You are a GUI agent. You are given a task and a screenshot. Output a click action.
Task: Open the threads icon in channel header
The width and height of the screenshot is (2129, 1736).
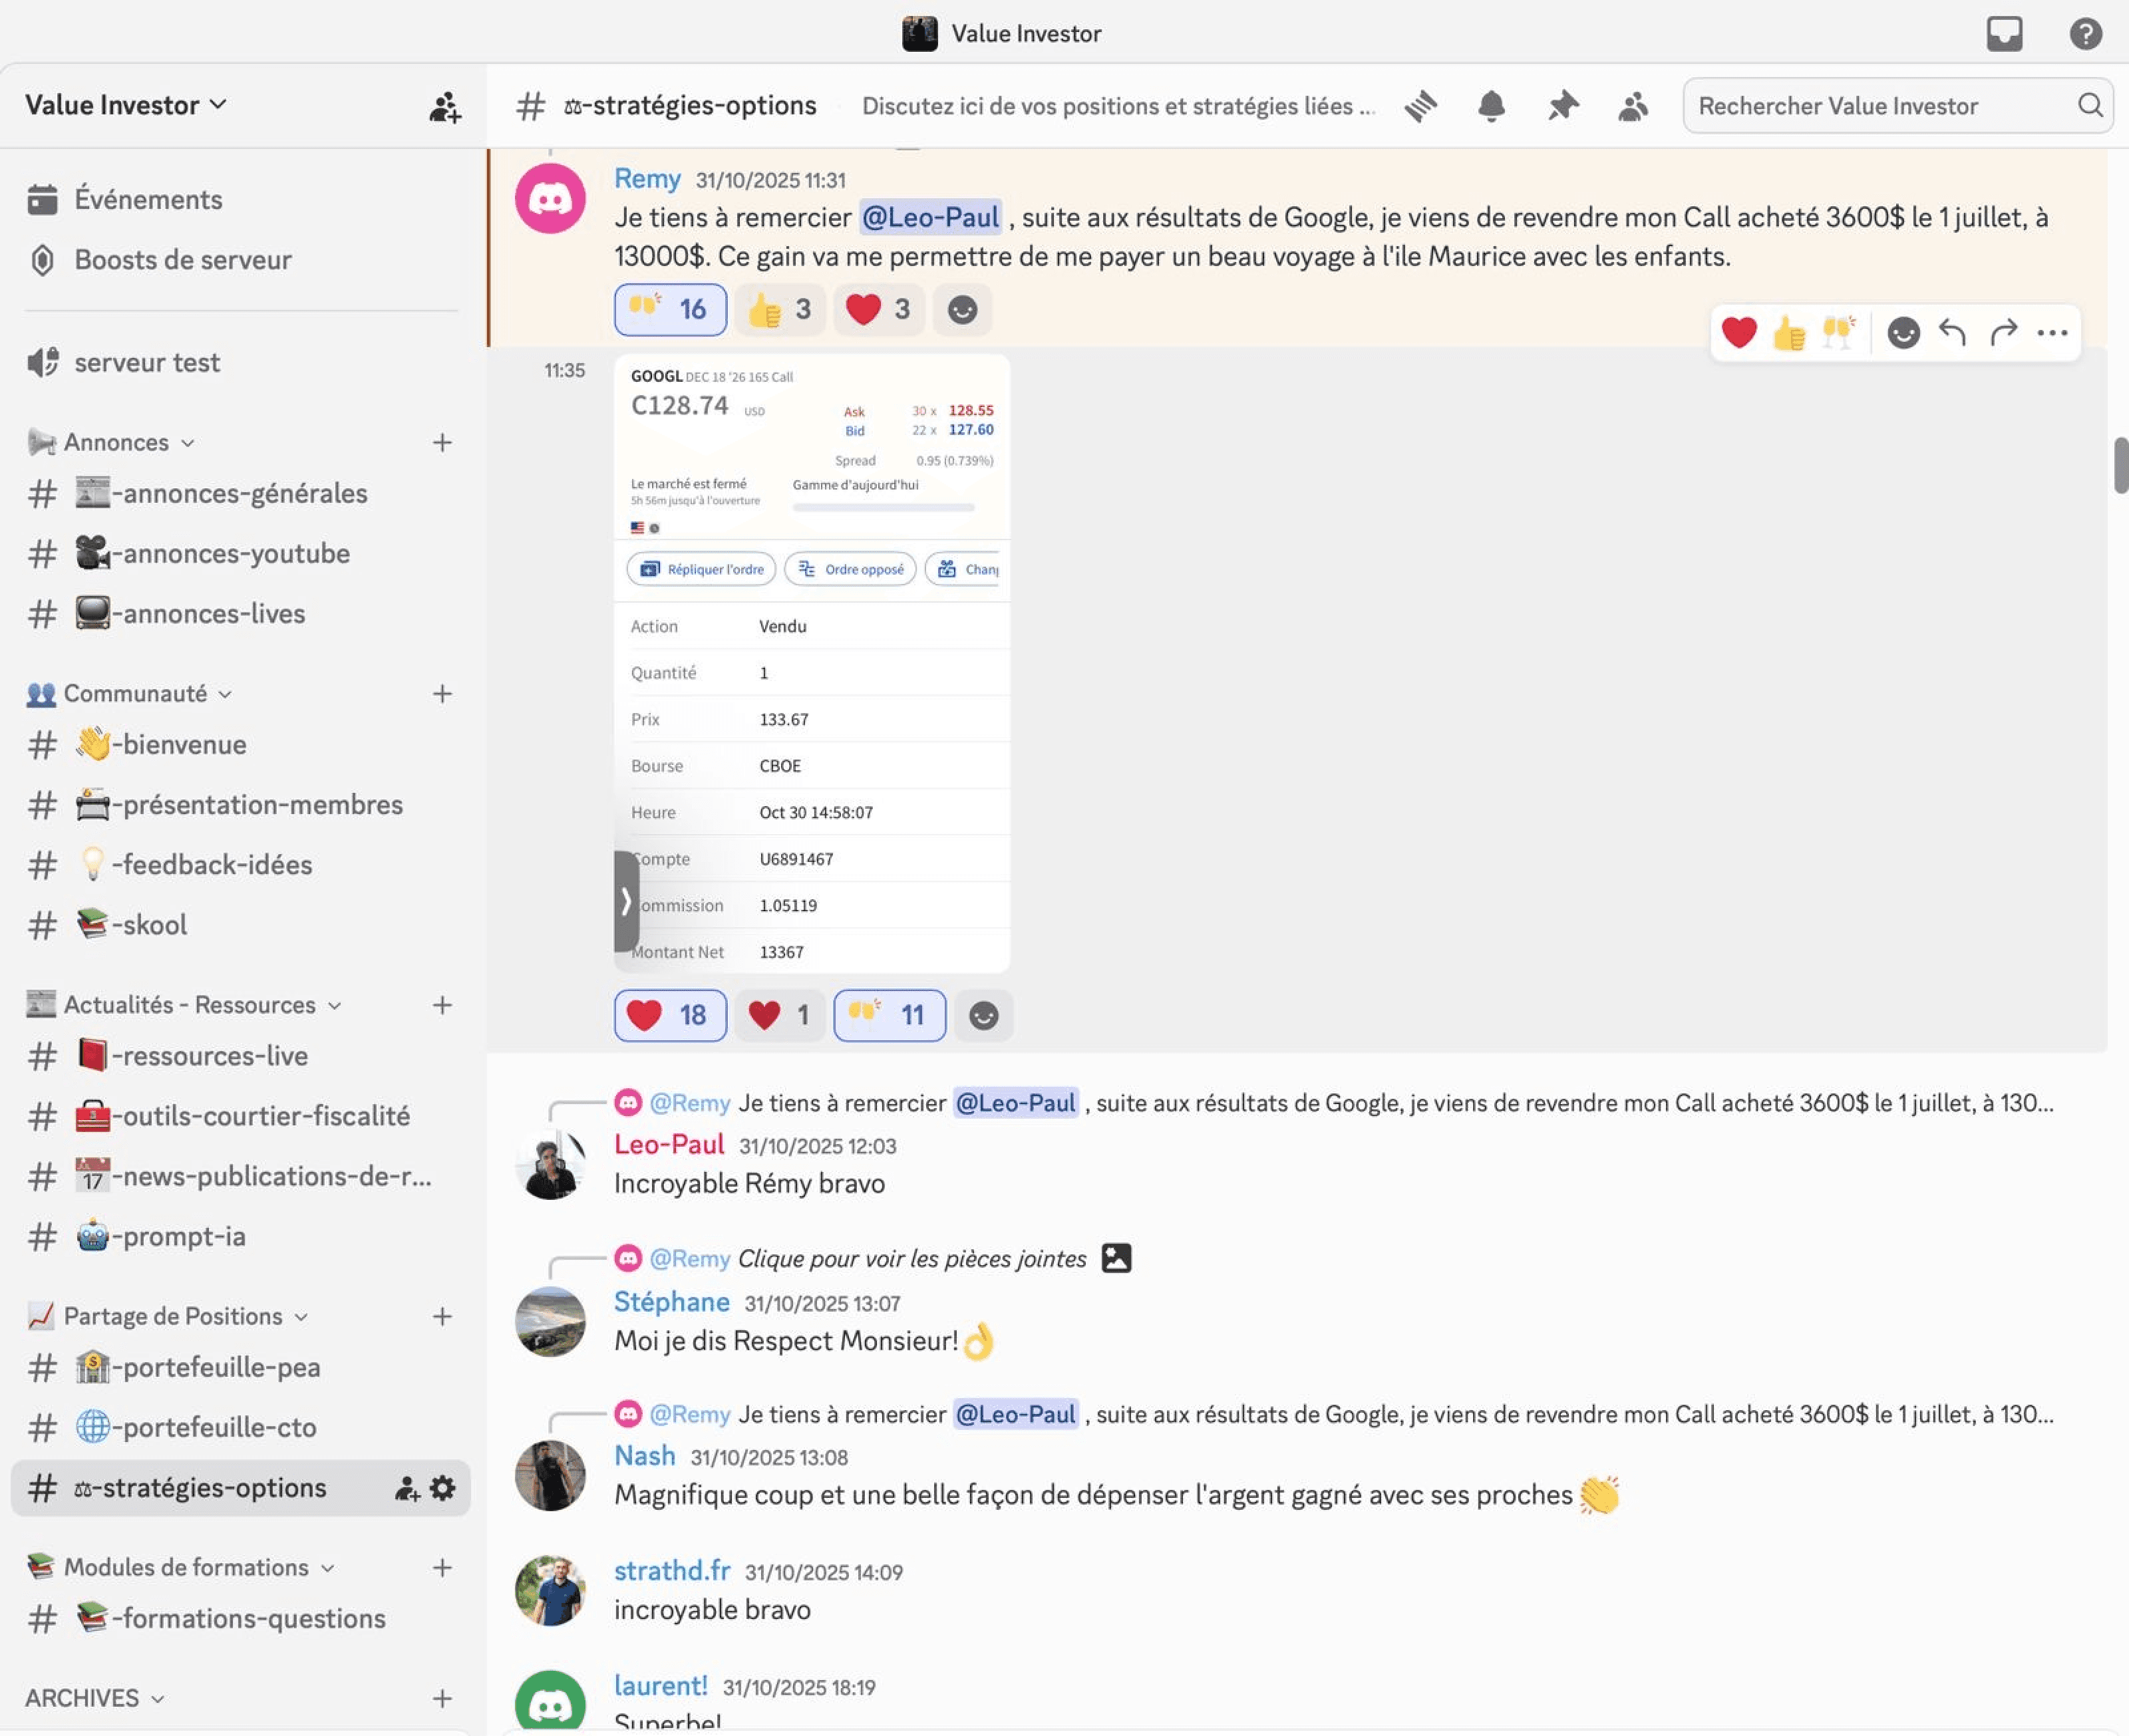(1420, 106)
